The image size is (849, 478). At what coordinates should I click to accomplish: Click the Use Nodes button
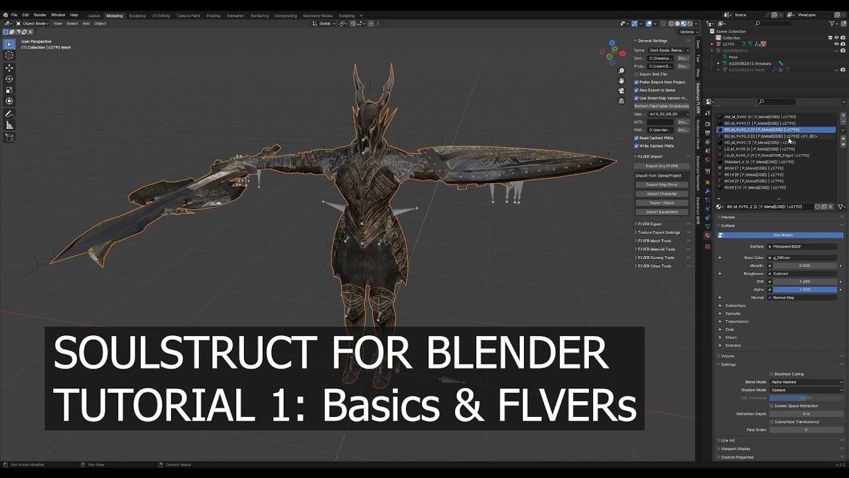(x=781, y=235)
